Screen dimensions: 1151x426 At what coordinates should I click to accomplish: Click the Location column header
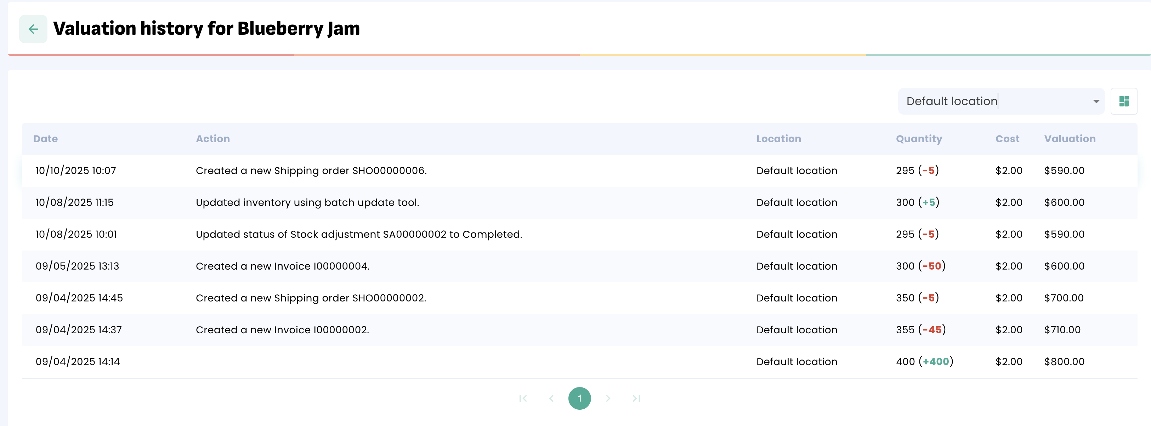(778, 139)
